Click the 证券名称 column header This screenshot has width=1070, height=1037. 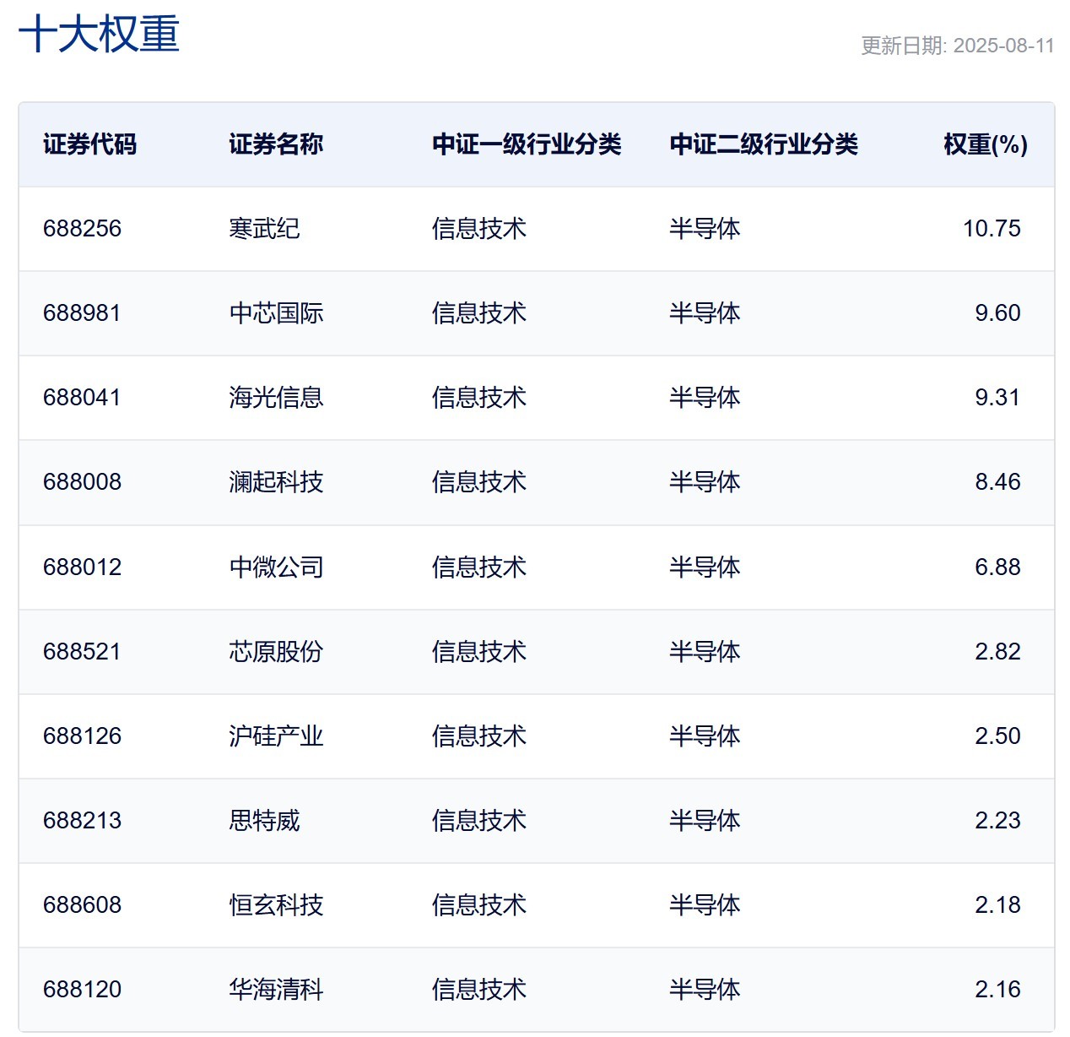coord(276,144)
